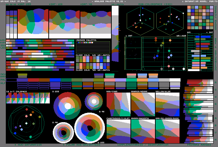
Task: Click the S:255 color wheel with white center
Action: [x=68, y=106]
